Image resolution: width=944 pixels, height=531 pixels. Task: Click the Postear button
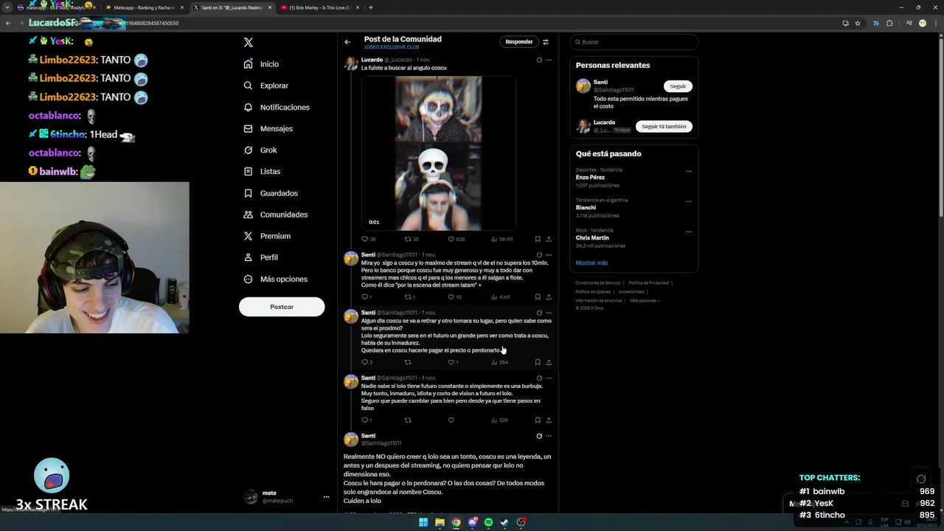tap(282, 307)
